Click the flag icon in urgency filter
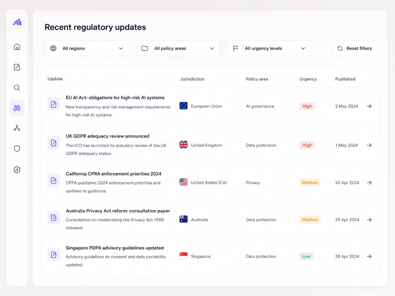This screenshot has width=395, height=296. 236,48
